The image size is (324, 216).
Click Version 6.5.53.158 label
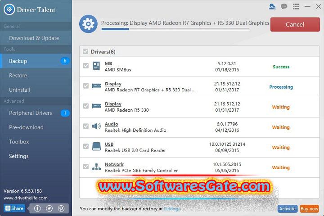click(x=22, y=191)
